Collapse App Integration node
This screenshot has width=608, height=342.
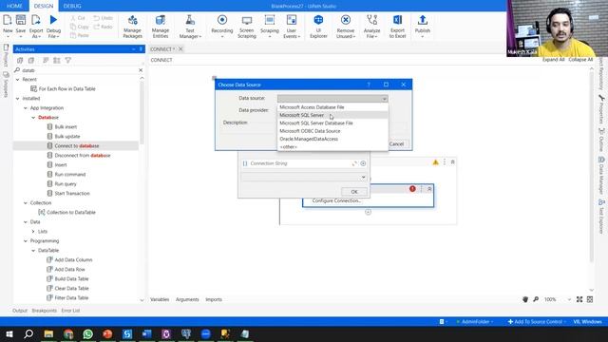[26, 107]
